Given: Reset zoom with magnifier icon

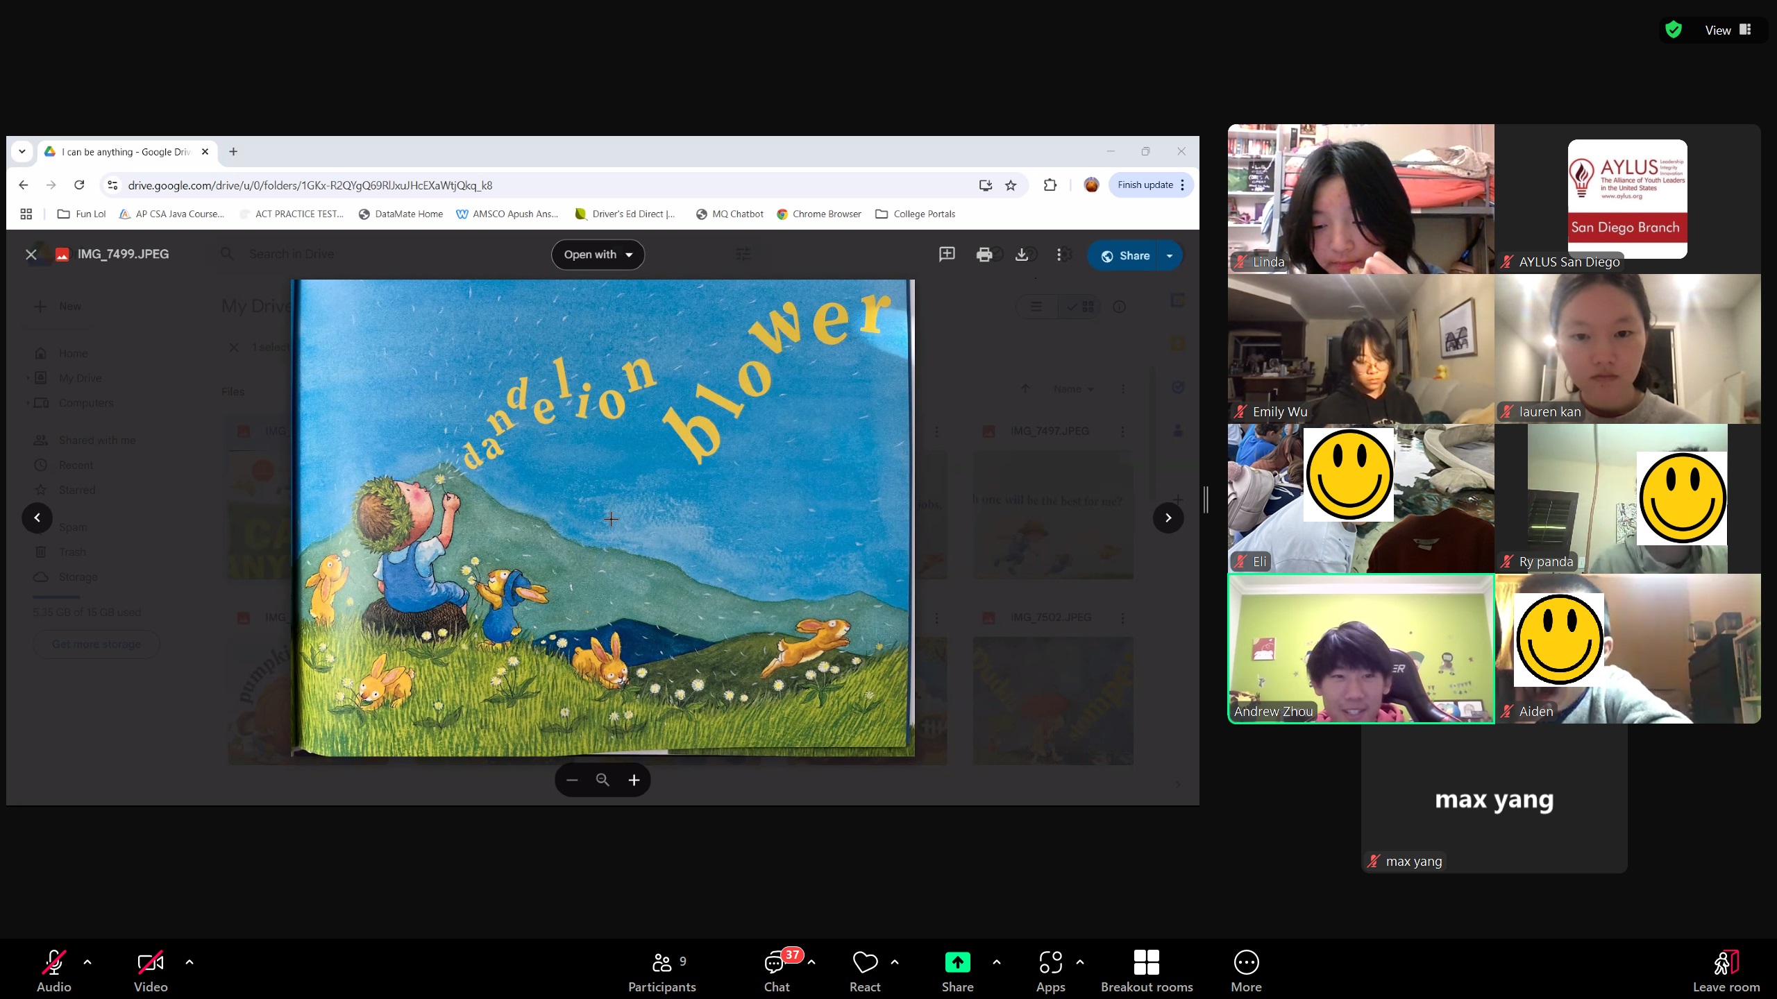Looking at the screenshot, I should pyautogui.click(x=603, y=780).
